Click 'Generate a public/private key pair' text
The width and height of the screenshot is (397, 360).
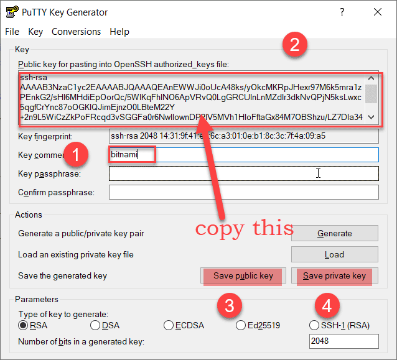(81, 233)
